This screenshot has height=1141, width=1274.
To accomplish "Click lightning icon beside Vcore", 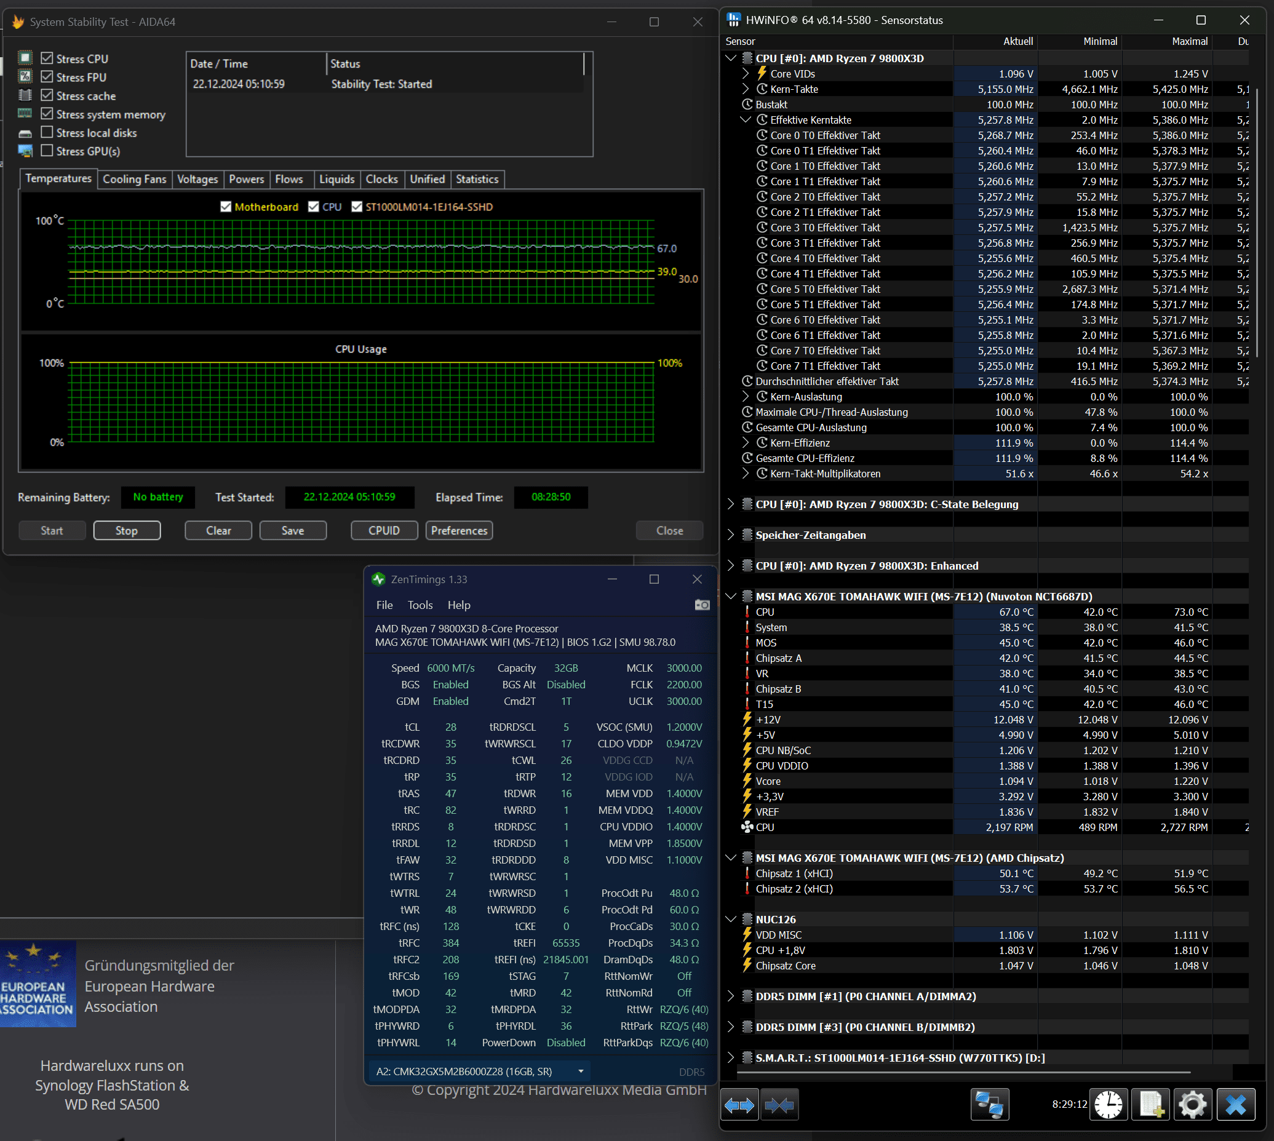I will tap(747, 781).
